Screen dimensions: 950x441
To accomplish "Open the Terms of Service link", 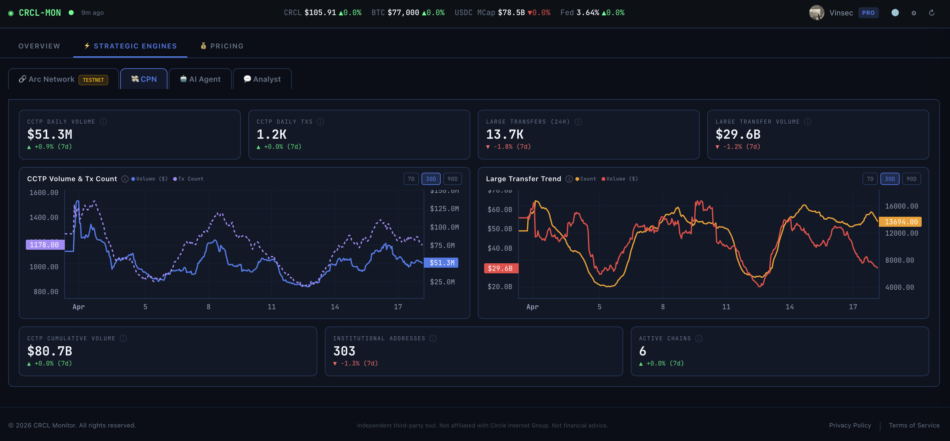I will (914, 425).
